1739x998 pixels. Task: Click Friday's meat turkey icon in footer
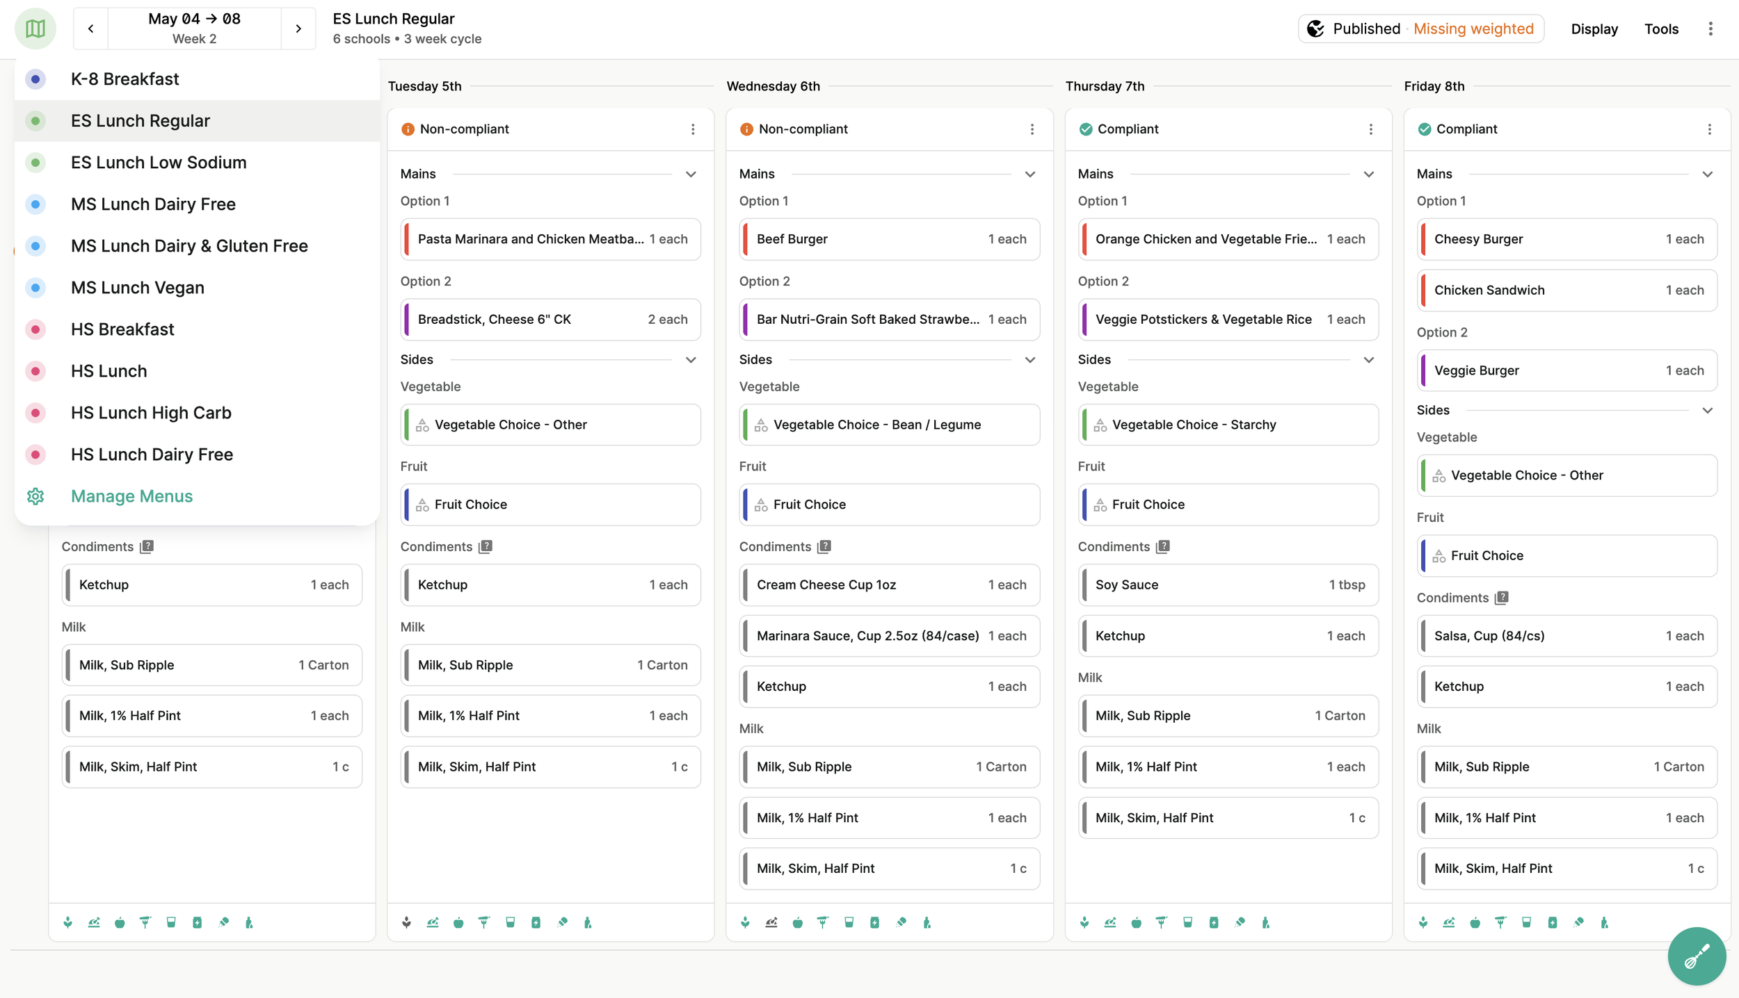[x=1449, y=922]
